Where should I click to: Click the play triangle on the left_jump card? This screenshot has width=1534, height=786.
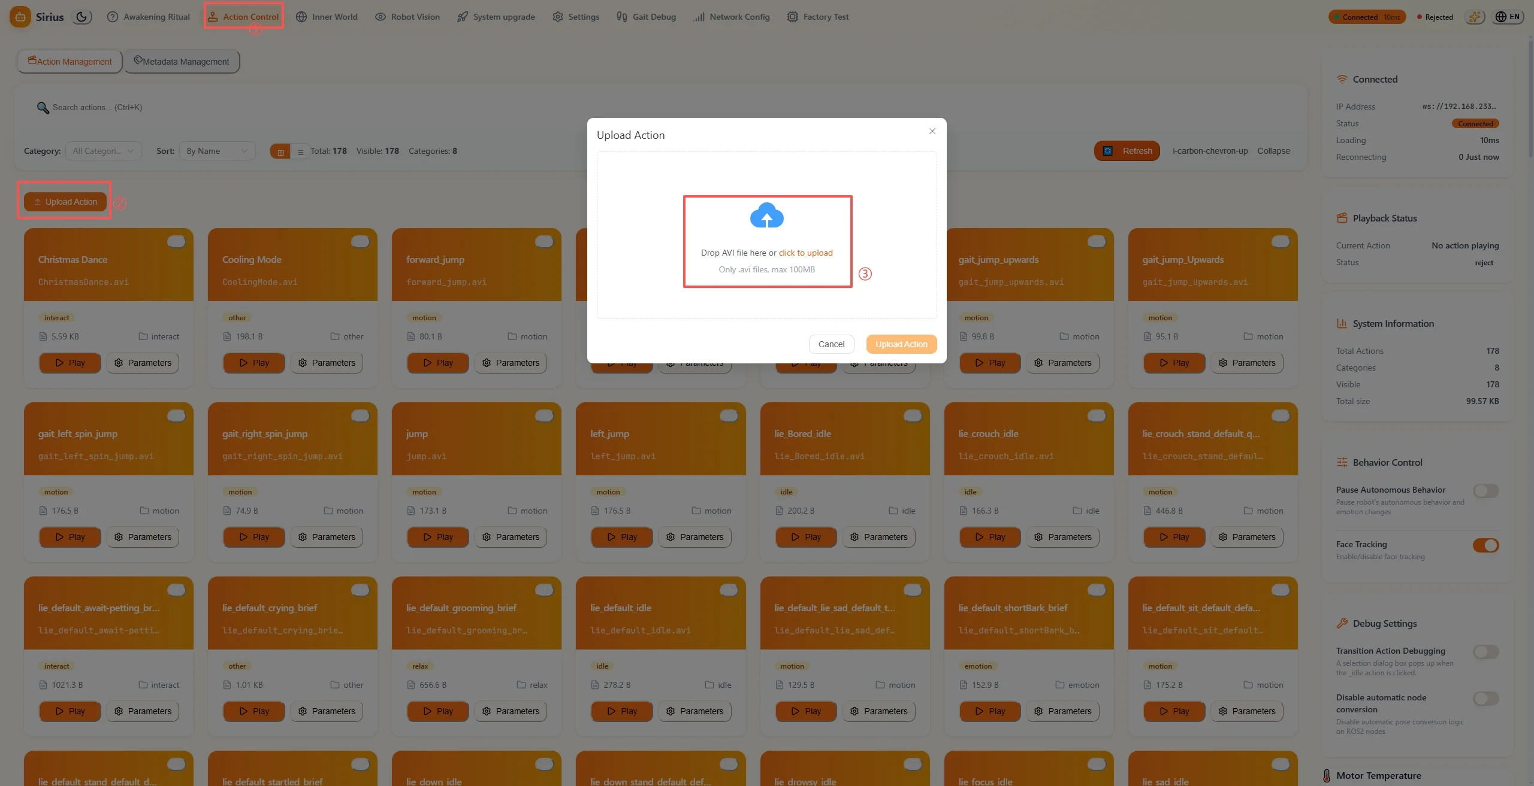point(611,537)
